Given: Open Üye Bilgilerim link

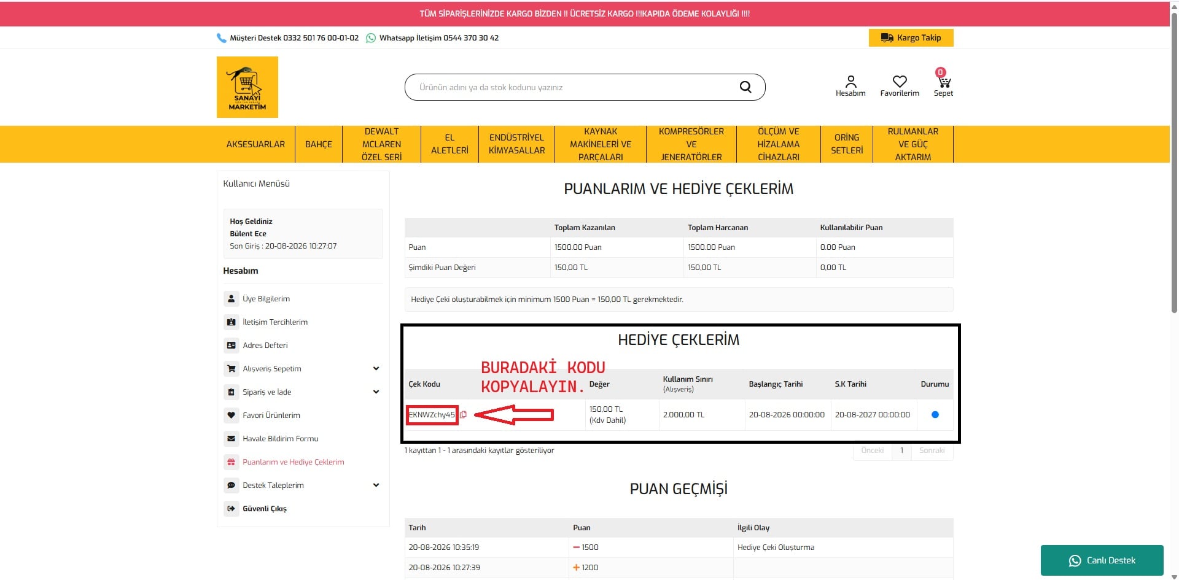Looking at the screenshot, I should point(266,299).
